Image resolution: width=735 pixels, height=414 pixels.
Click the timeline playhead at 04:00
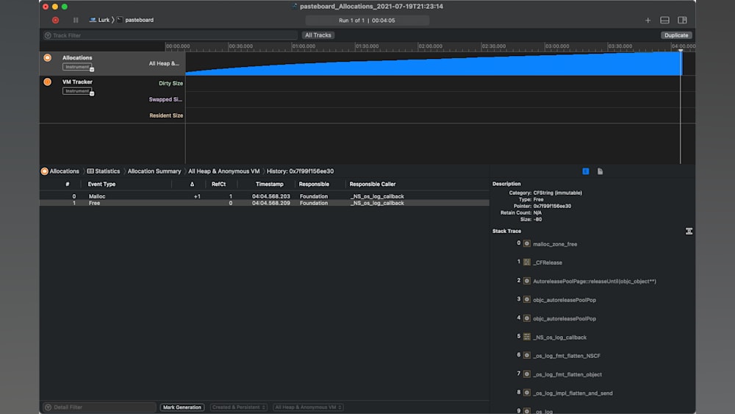point(681,50)
